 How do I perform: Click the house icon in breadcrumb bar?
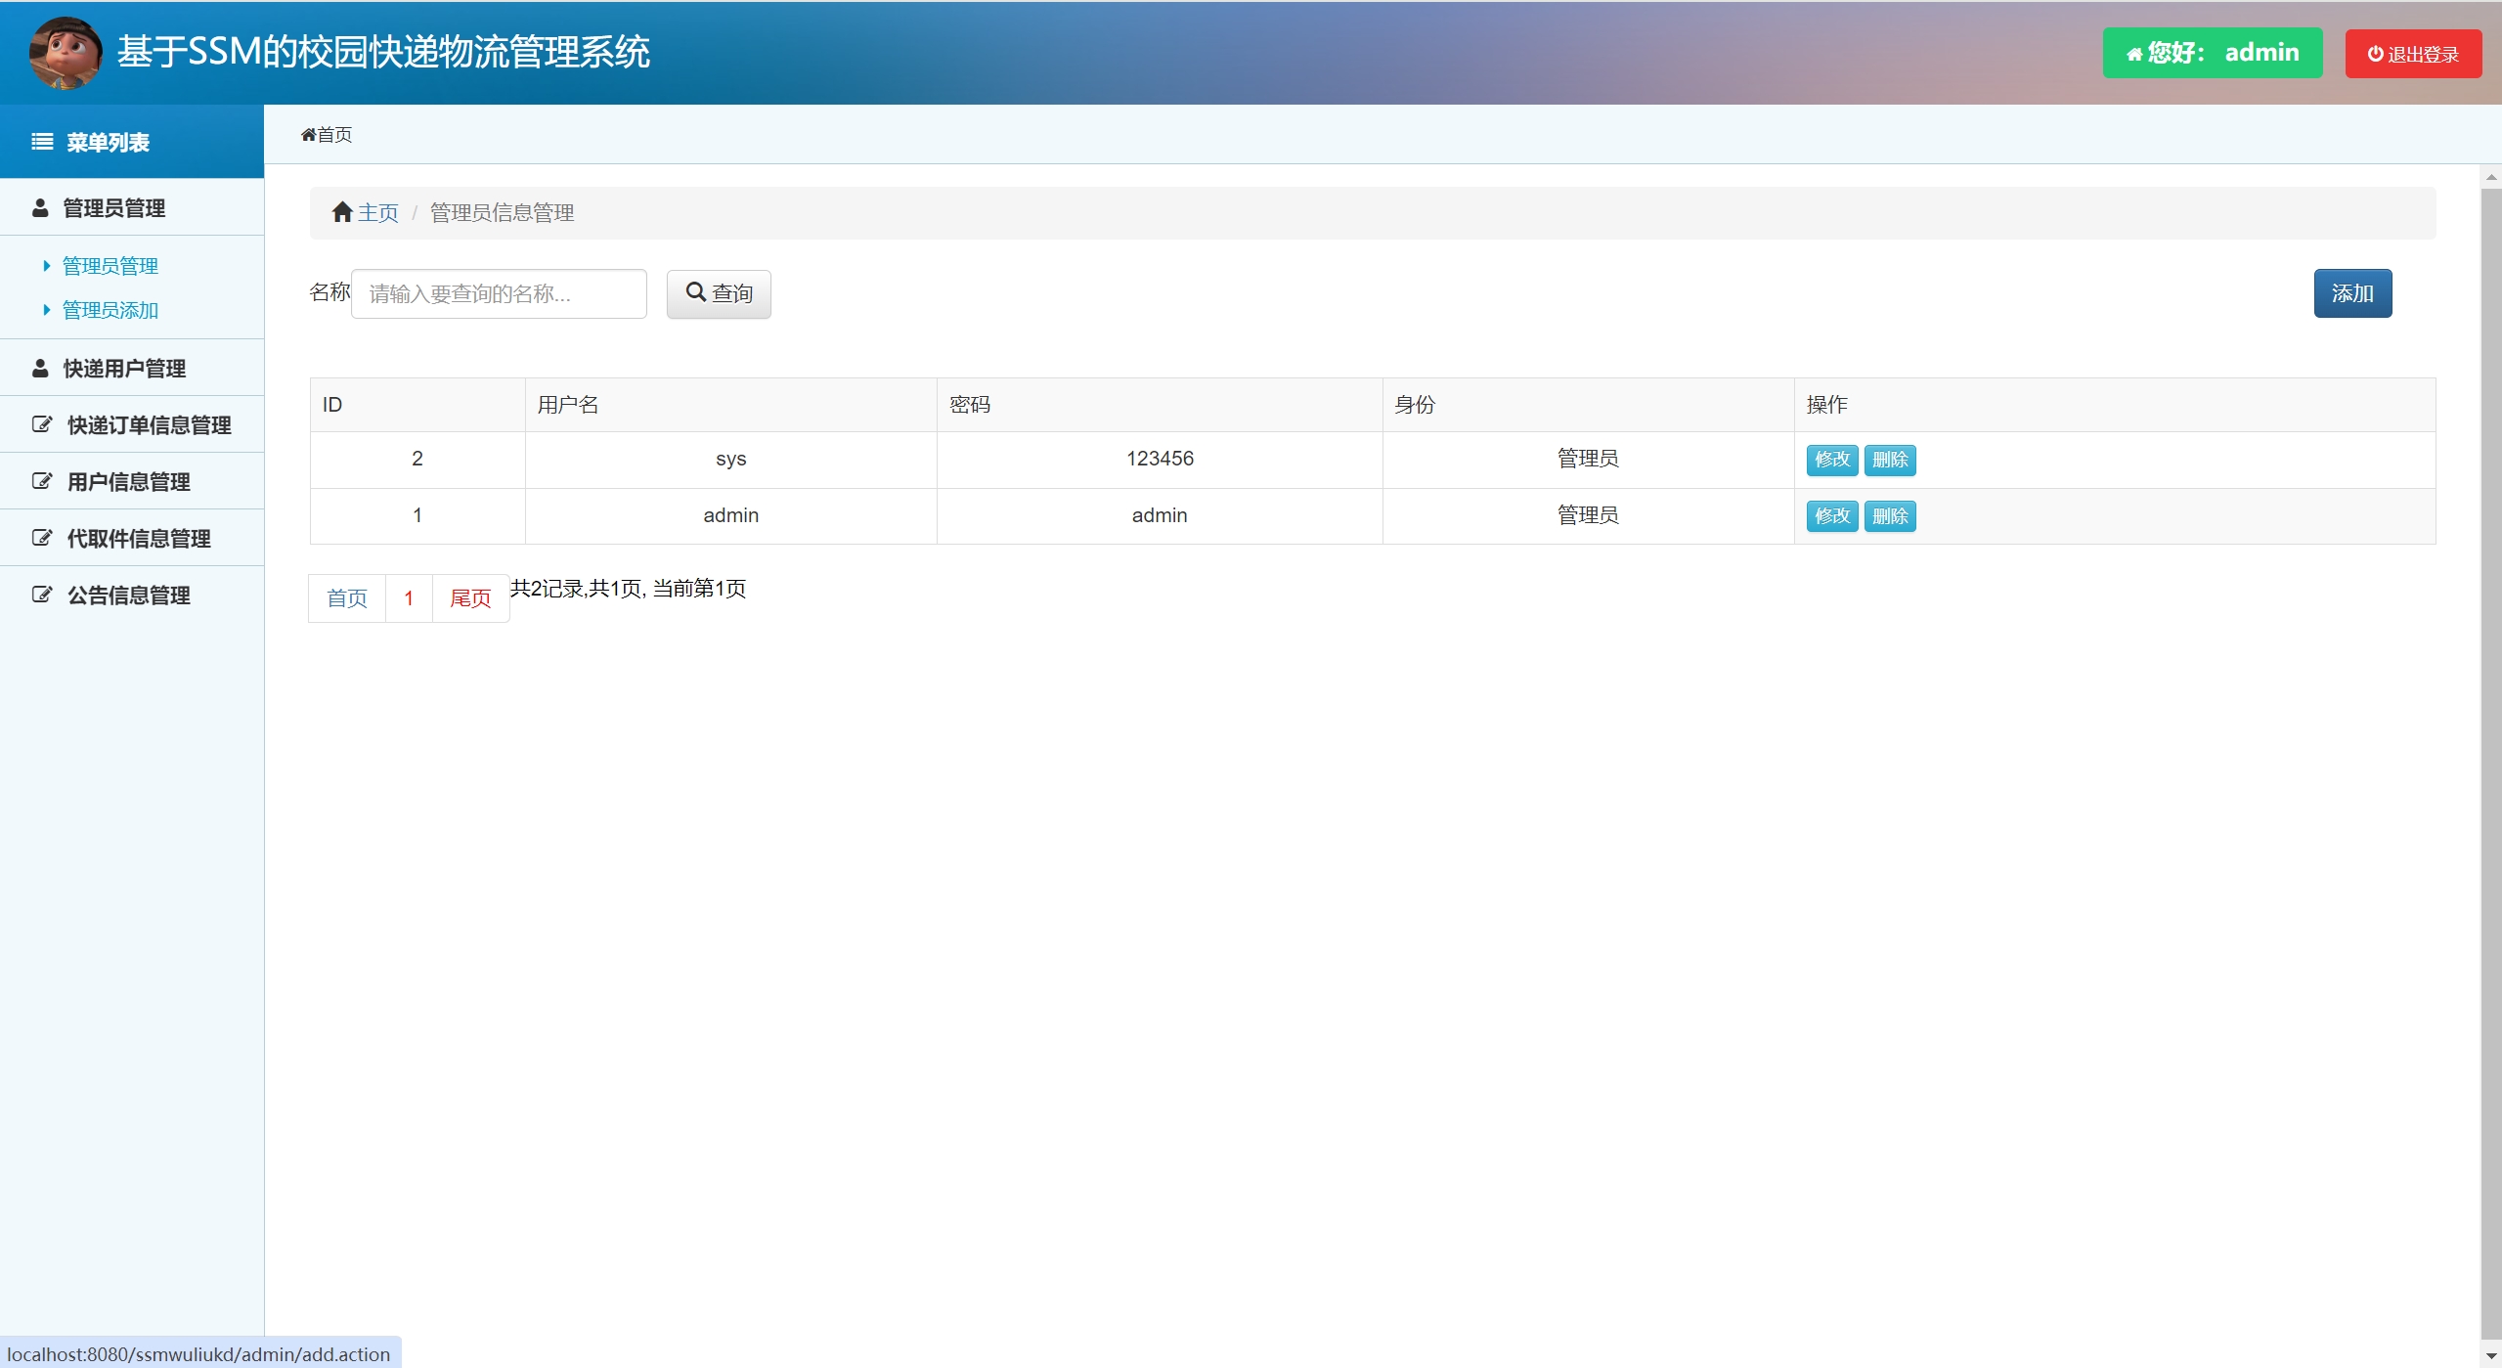342,212
